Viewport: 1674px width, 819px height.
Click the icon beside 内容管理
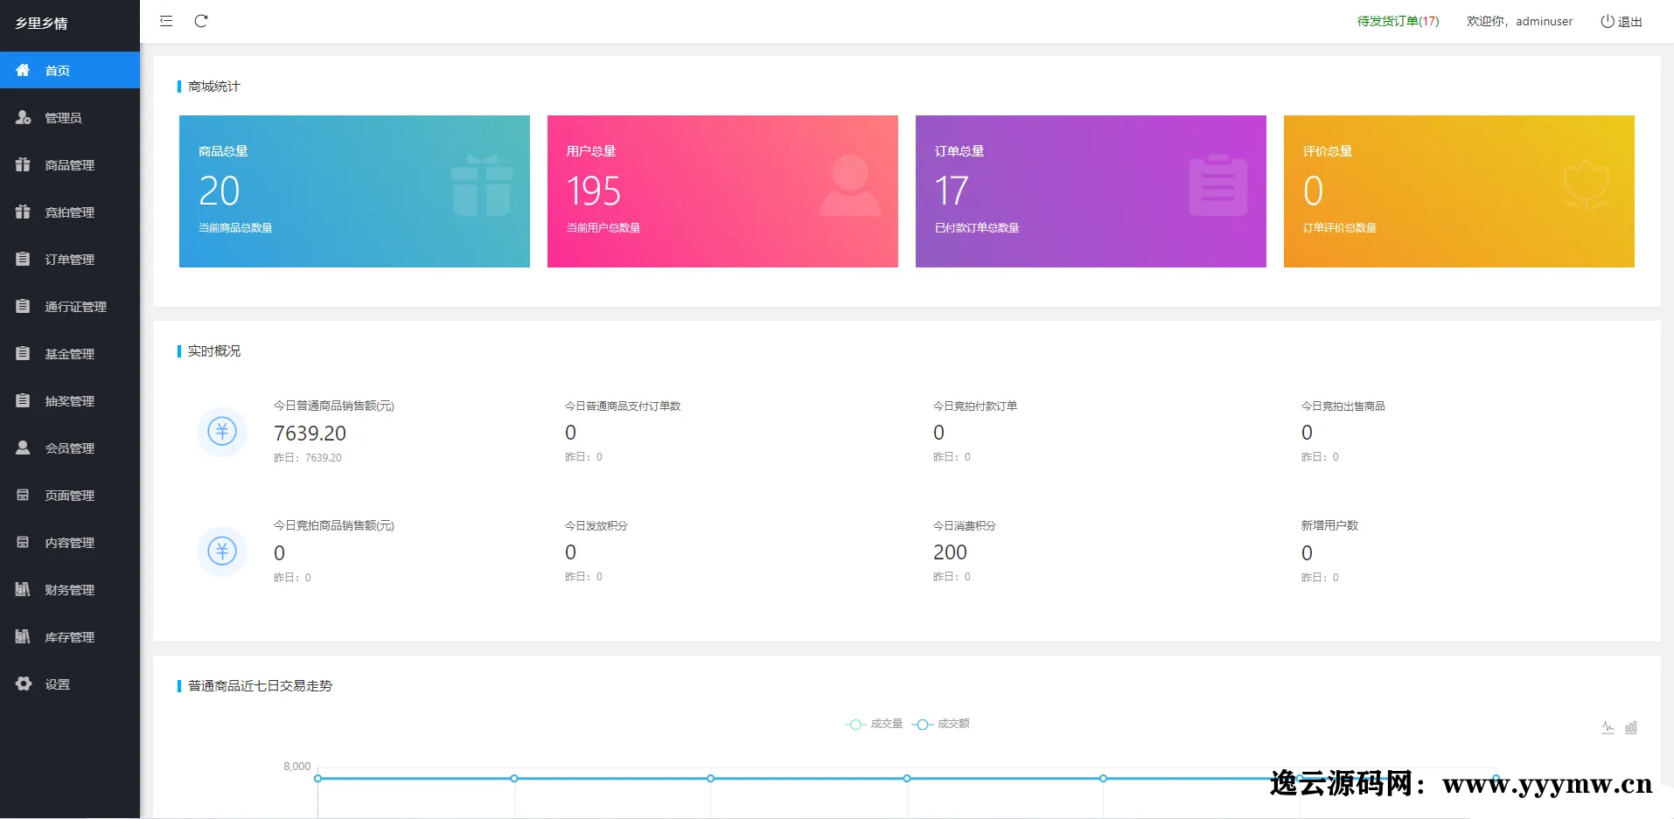[x=23, y=542]
